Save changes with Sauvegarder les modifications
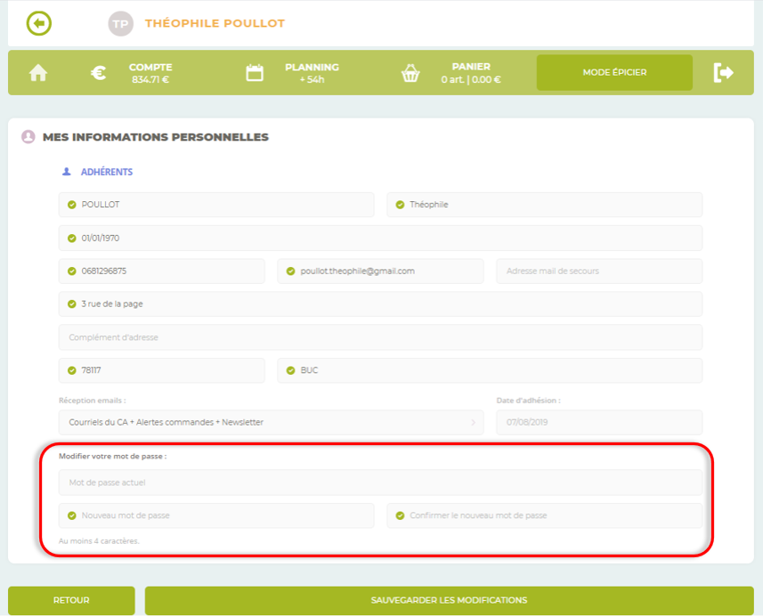 (449, 600)
